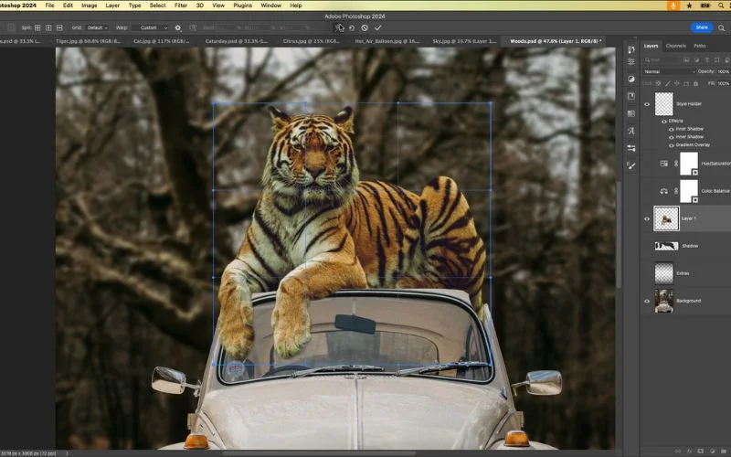Open warp settings gear in options bar
Image resolution: width=731 pixels, height=457 pixels.
click(x=177, y=28)
